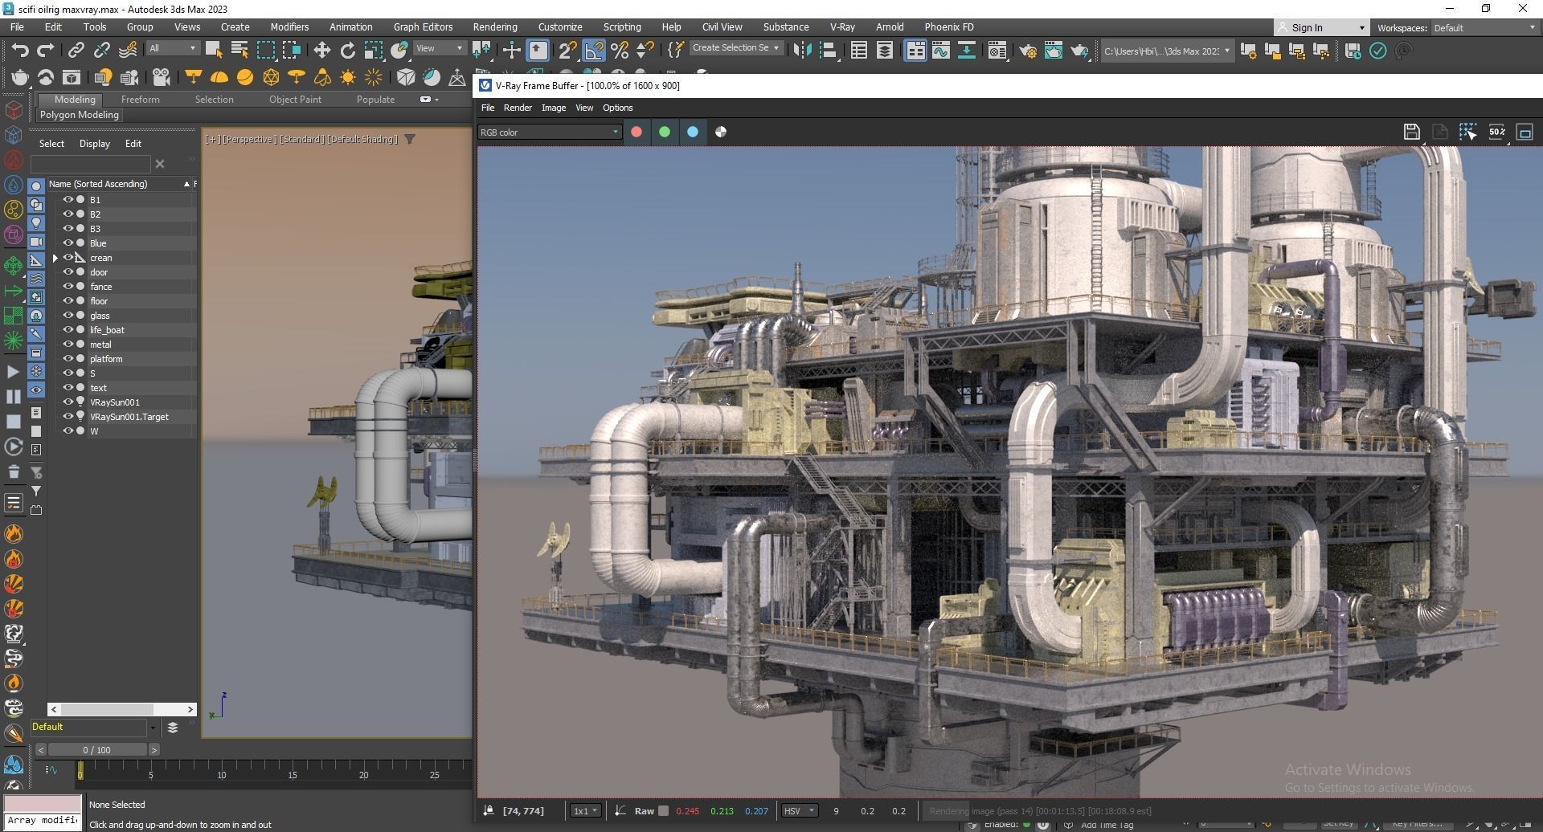Screen dimensions: 1543x832
Task: Click the Sign In button
Action: coord(1321,27)
